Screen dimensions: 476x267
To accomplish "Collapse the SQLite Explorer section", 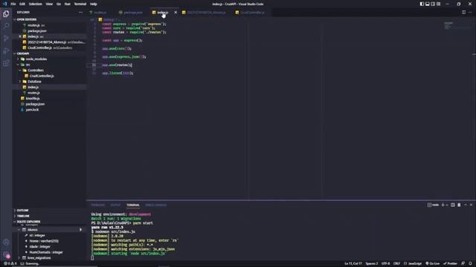I will tap(28, 222).
